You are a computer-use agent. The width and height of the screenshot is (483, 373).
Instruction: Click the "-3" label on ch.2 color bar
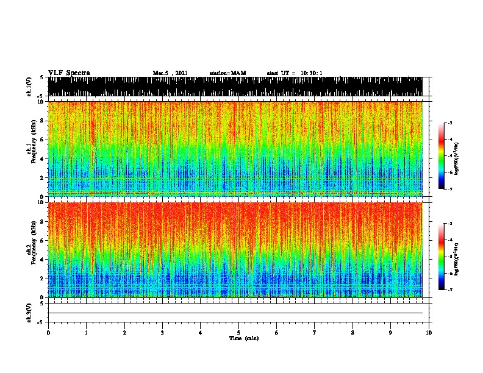(449, 224)
